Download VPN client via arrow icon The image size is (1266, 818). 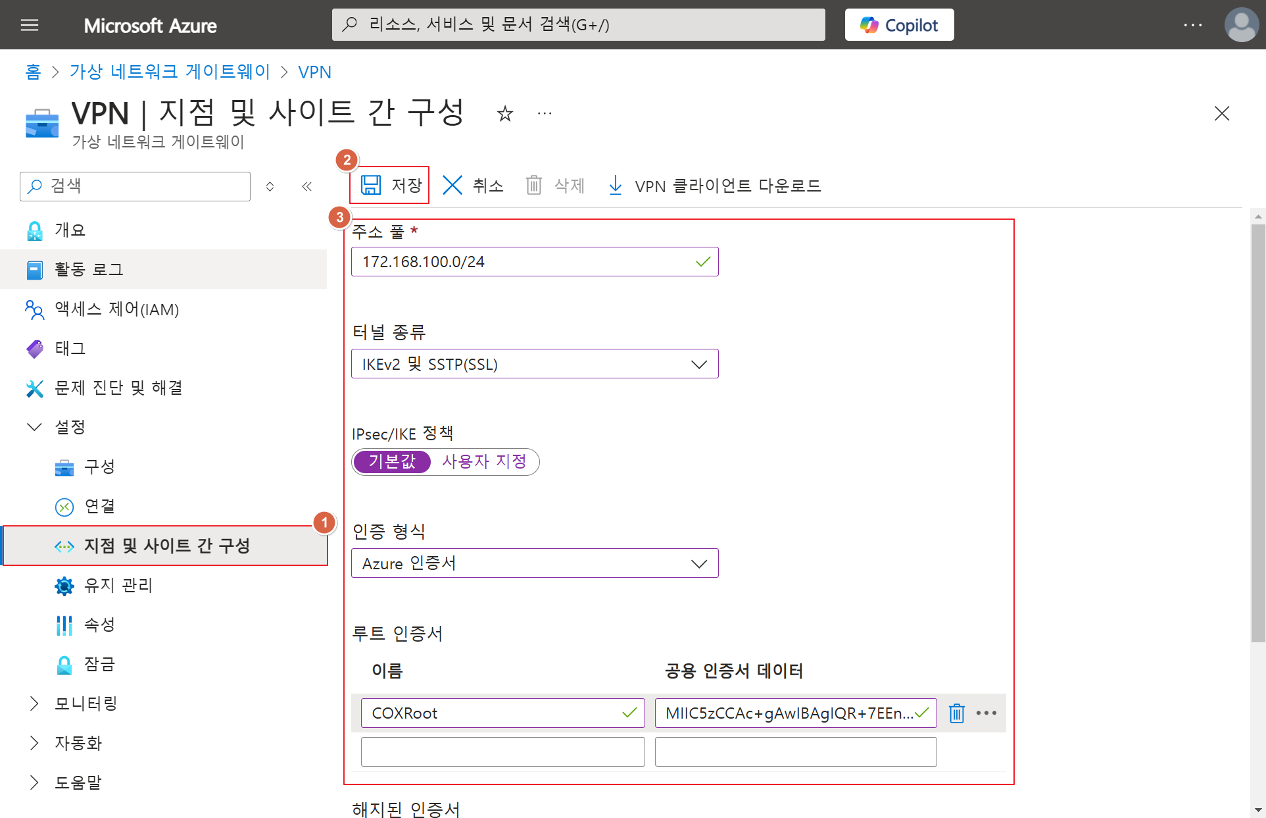click(x=616, y=185)
